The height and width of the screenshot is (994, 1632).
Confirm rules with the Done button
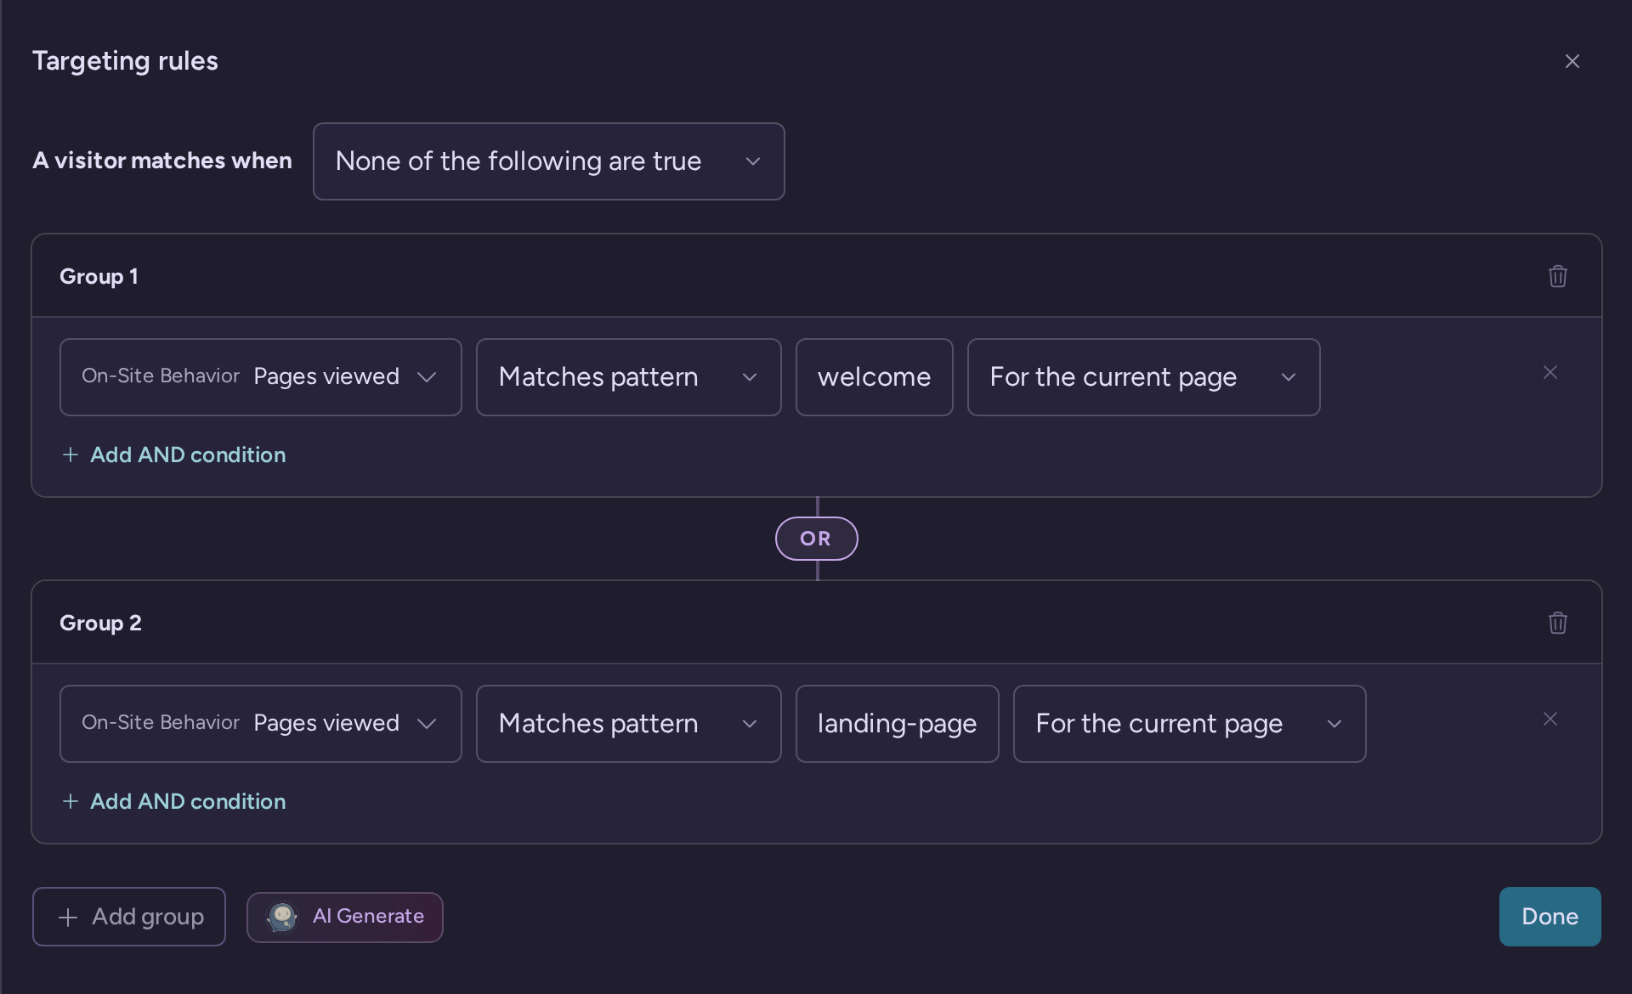point(1550,917)
